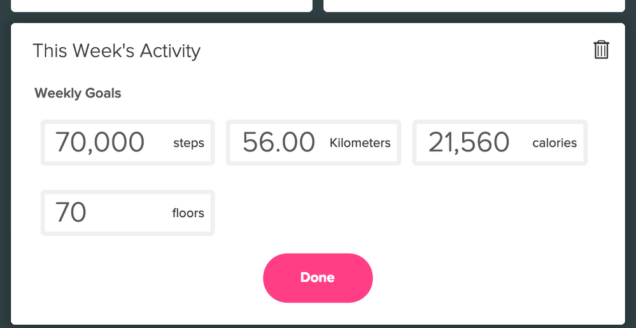
Task: Click the "Weekly Goals" subheading
Action: pos(78,94)
